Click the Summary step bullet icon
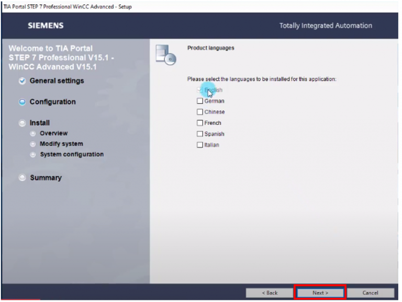The height and width of the screenshot is (302, 402). click(22, 178)
